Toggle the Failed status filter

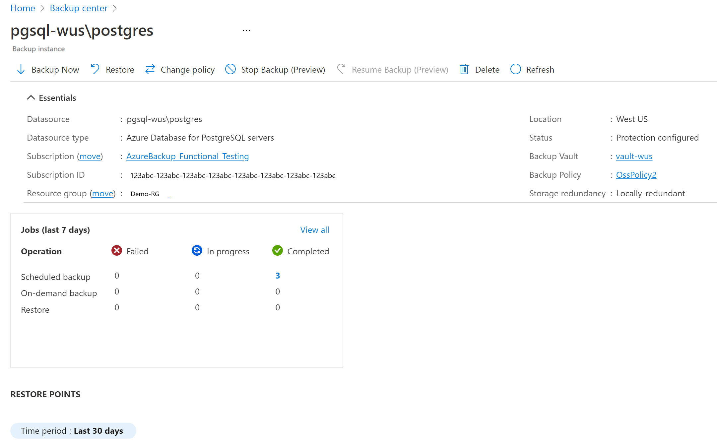pyautogui.click(x=130, y=251)
